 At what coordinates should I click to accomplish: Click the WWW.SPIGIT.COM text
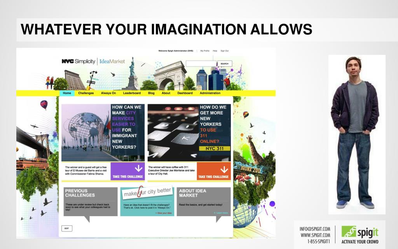click(x=316, y=235)
